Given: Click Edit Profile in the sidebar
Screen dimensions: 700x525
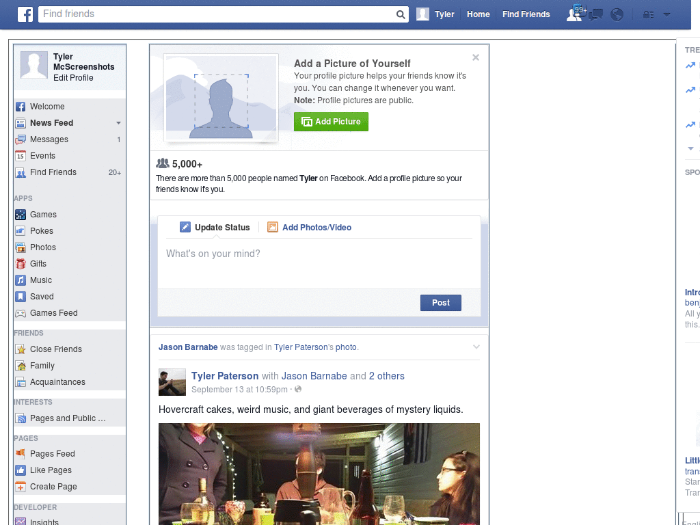Looking at the screenshot, I should [x=73, y=78].
